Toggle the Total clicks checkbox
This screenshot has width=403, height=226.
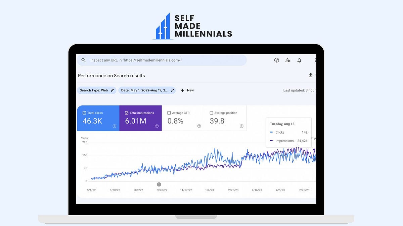[x=84, y=113]
